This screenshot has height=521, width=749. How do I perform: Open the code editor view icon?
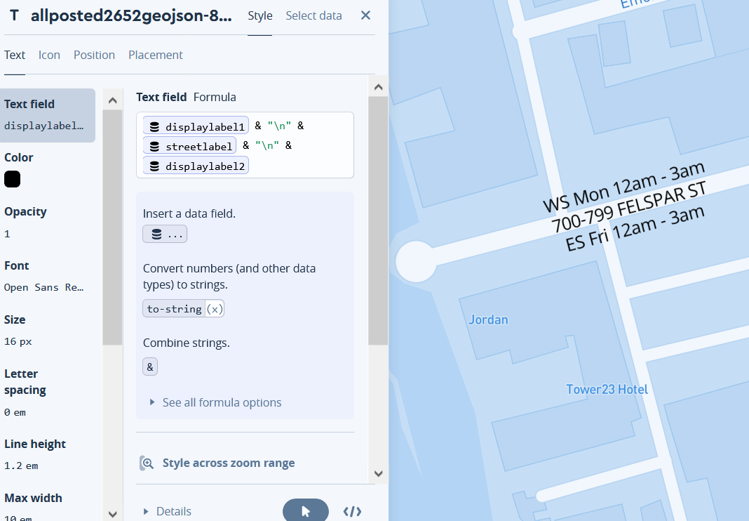pyautogui.click(x=353, y=511)
